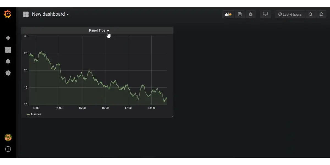Screen dimensions: 330x165
Task: Click the Add panel icon
Action: (228, 14)
